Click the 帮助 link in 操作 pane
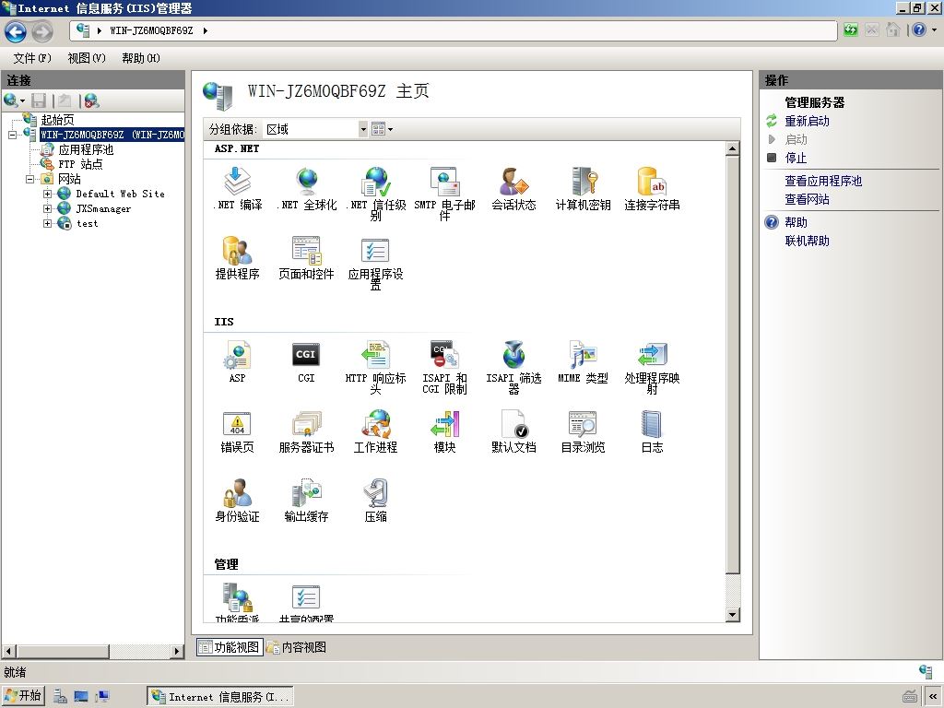Viewport: 944px width, 708px height. point(796,222)
